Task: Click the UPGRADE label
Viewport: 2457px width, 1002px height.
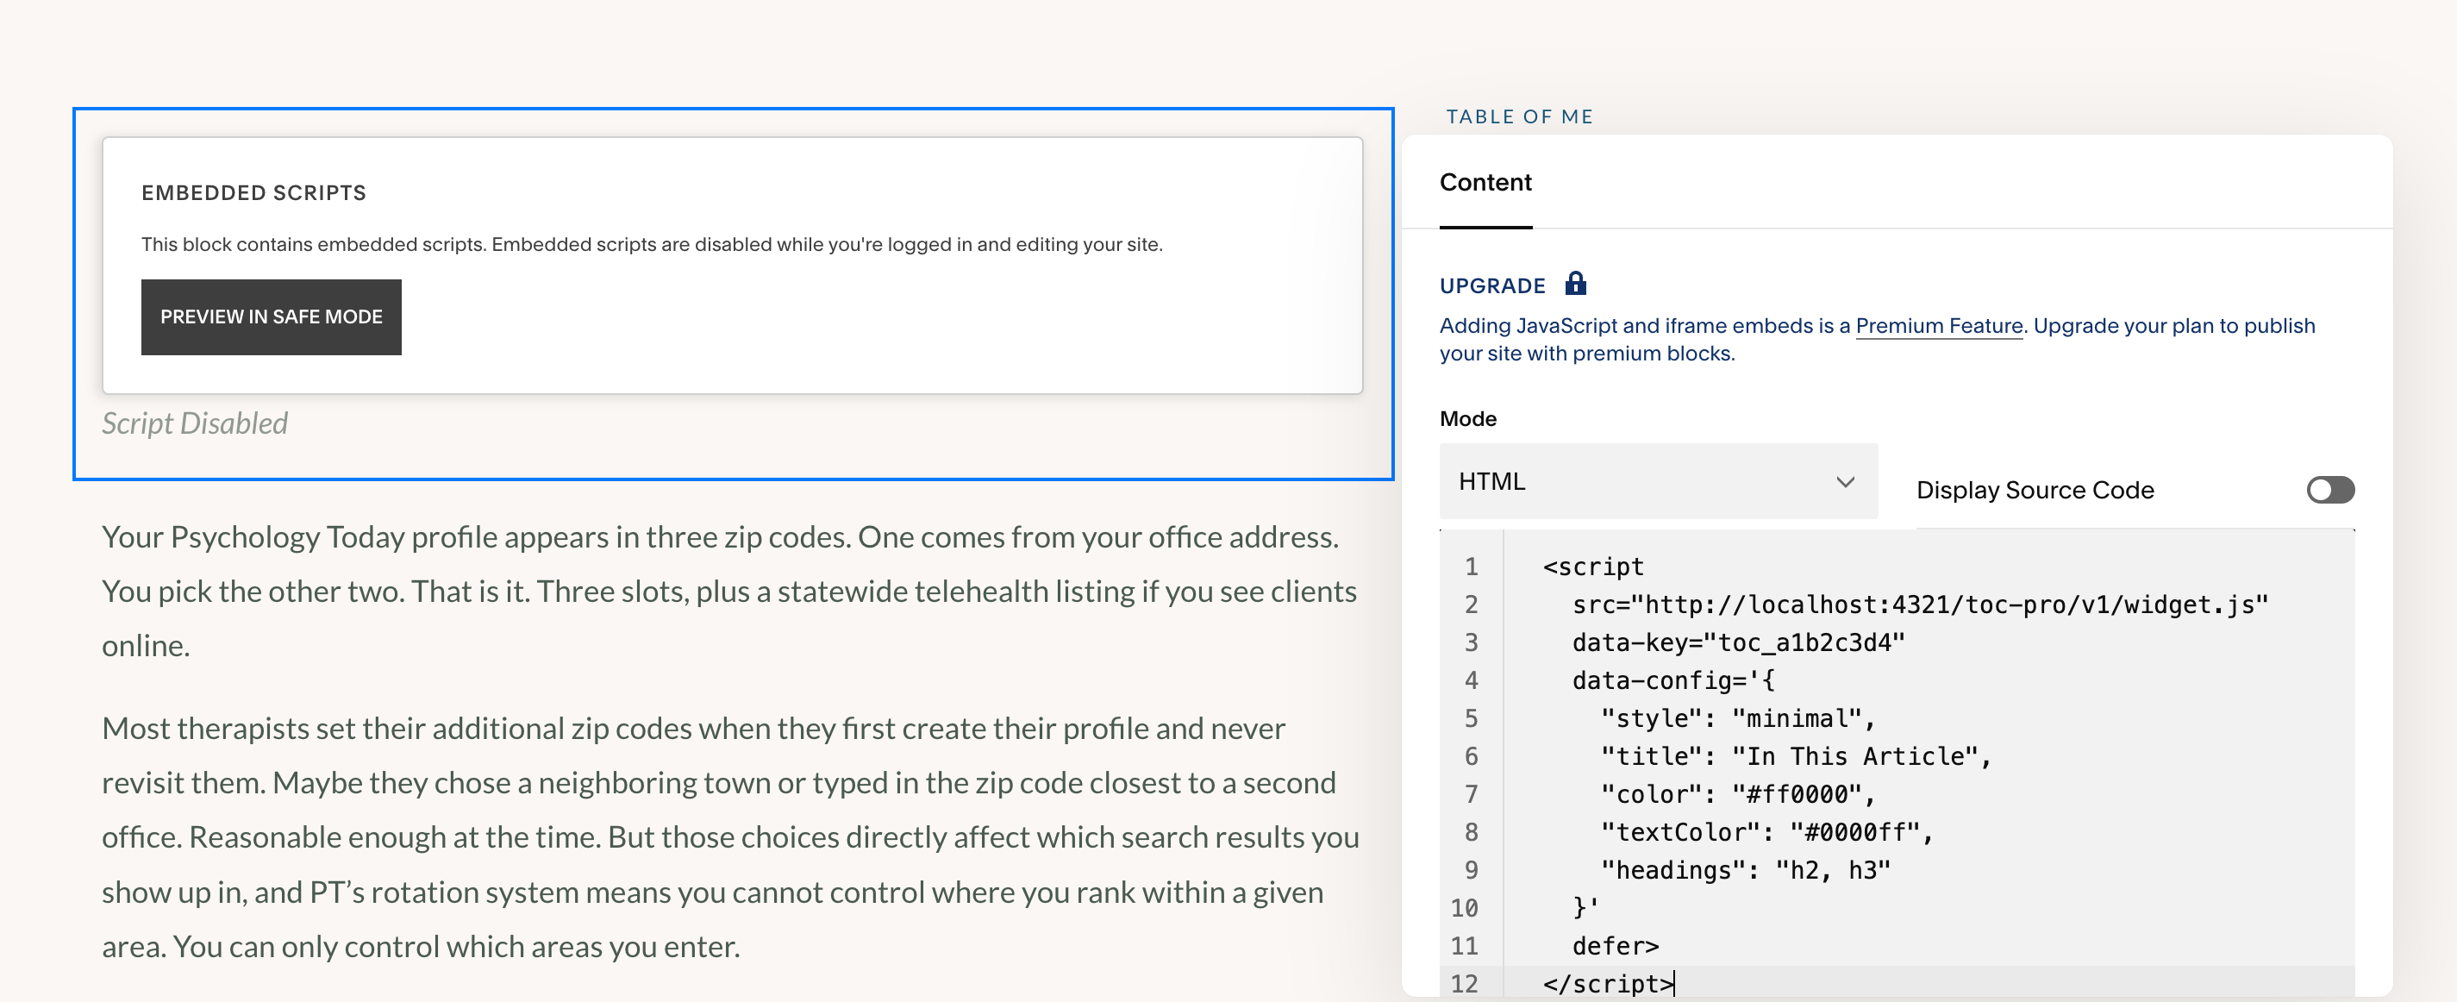Action: pyautogui.click(x=1492, y=285)
